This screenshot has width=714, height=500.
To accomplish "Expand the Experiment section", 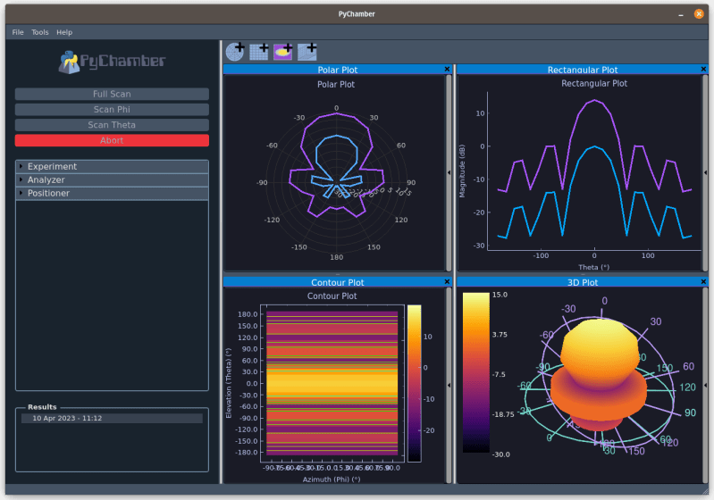I will pos(112,166).
